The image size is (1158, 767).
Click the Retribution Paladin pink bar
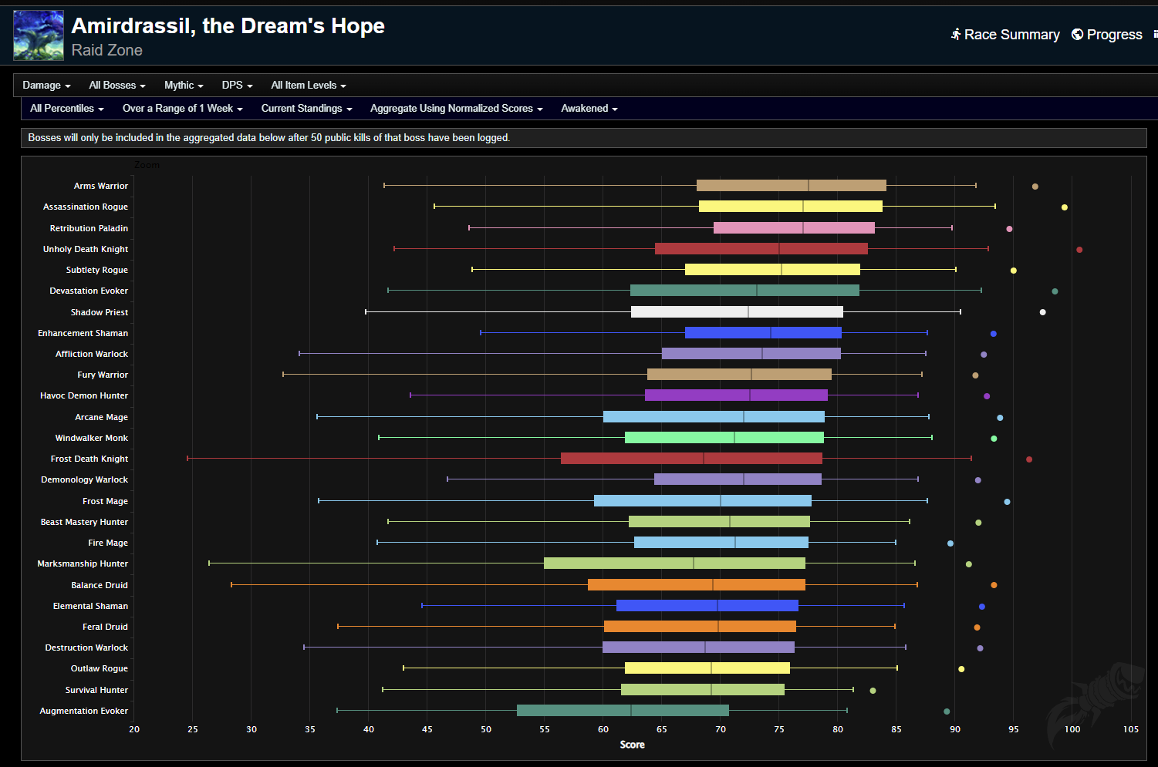click(794, 228)
